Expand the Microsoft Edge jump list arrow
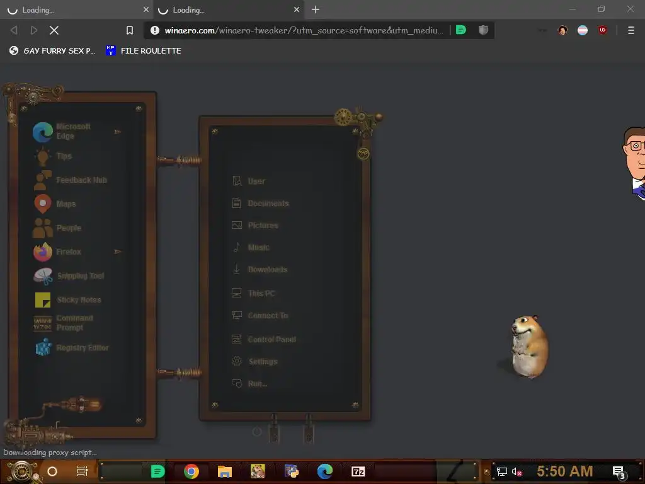 118,132
